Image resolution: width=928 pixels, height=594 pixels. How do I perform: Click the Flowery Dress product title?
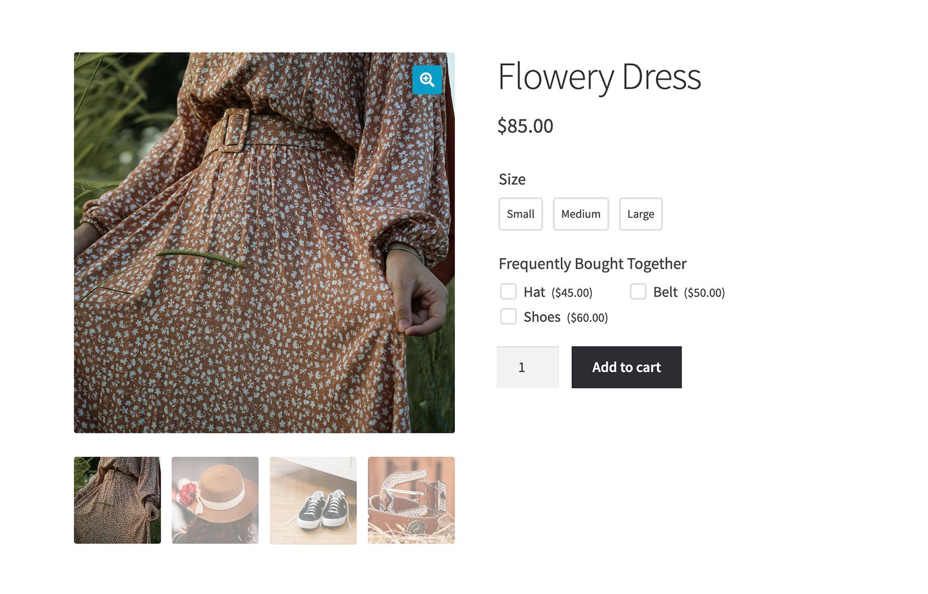(599, 77)
